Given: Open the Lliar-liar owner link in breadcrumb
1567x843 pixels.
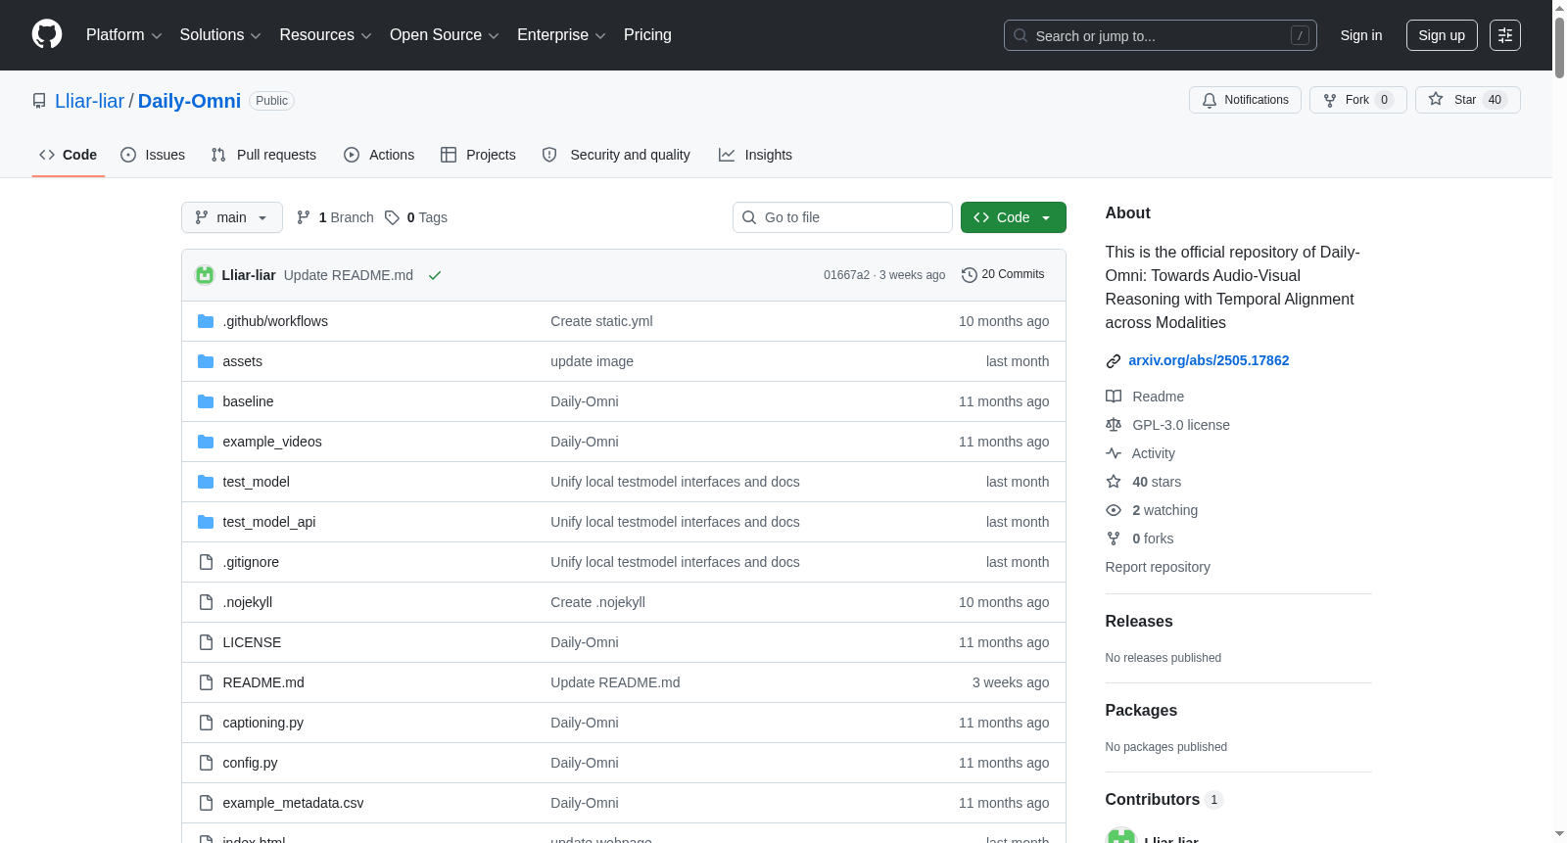Looking at the screenshot, I should (x=90, y=101).
